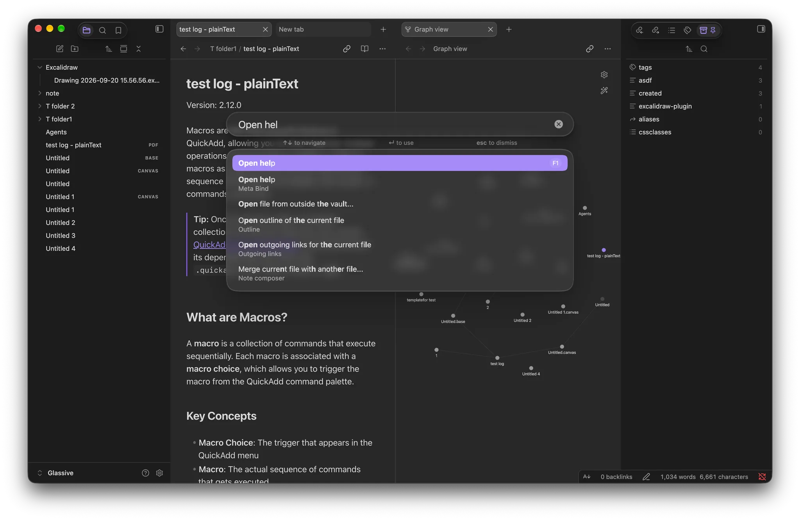This screenshot has width=800, height=520.
Task: Create a new folder
Action: tap(75, 49)
